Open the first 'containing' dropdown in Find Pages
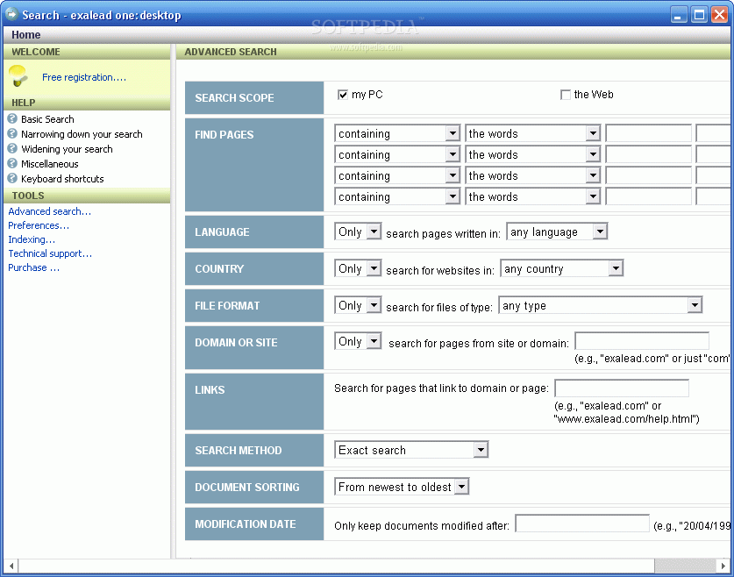 pos(397,133)
